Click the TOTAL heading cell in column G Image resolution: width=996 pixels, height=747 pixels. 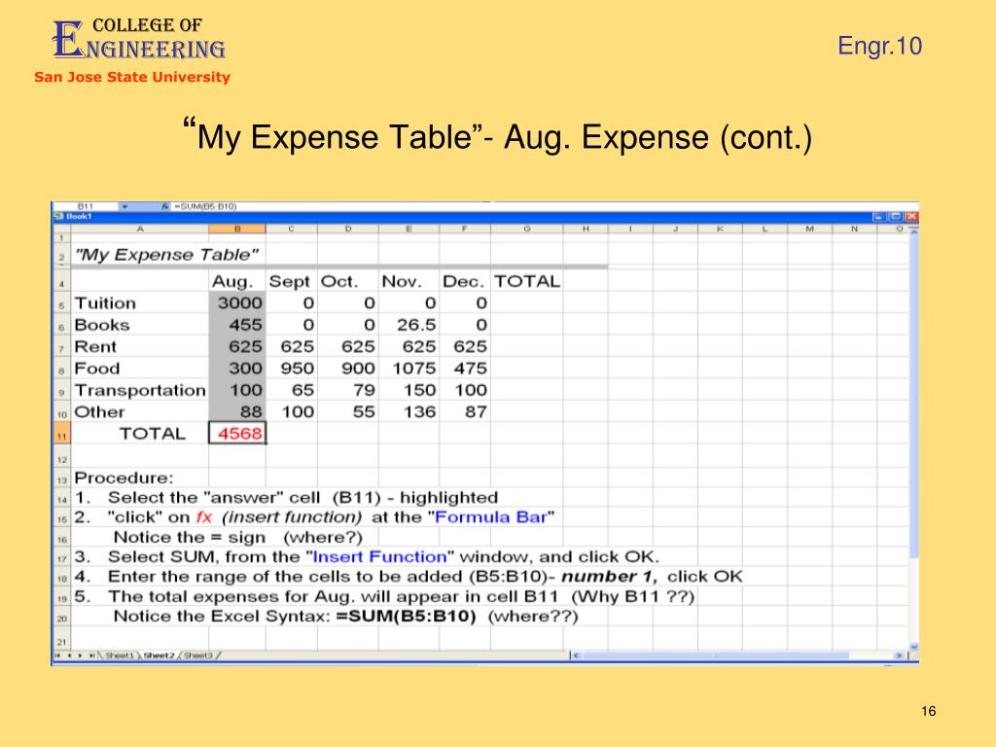(527, 281)
